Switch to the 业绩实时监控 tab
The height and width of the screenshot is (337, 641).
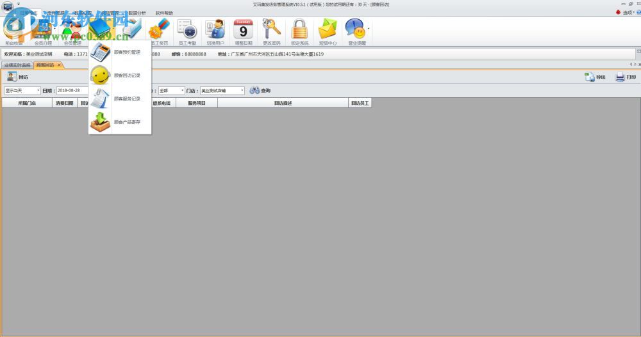(x=17, y=65)
